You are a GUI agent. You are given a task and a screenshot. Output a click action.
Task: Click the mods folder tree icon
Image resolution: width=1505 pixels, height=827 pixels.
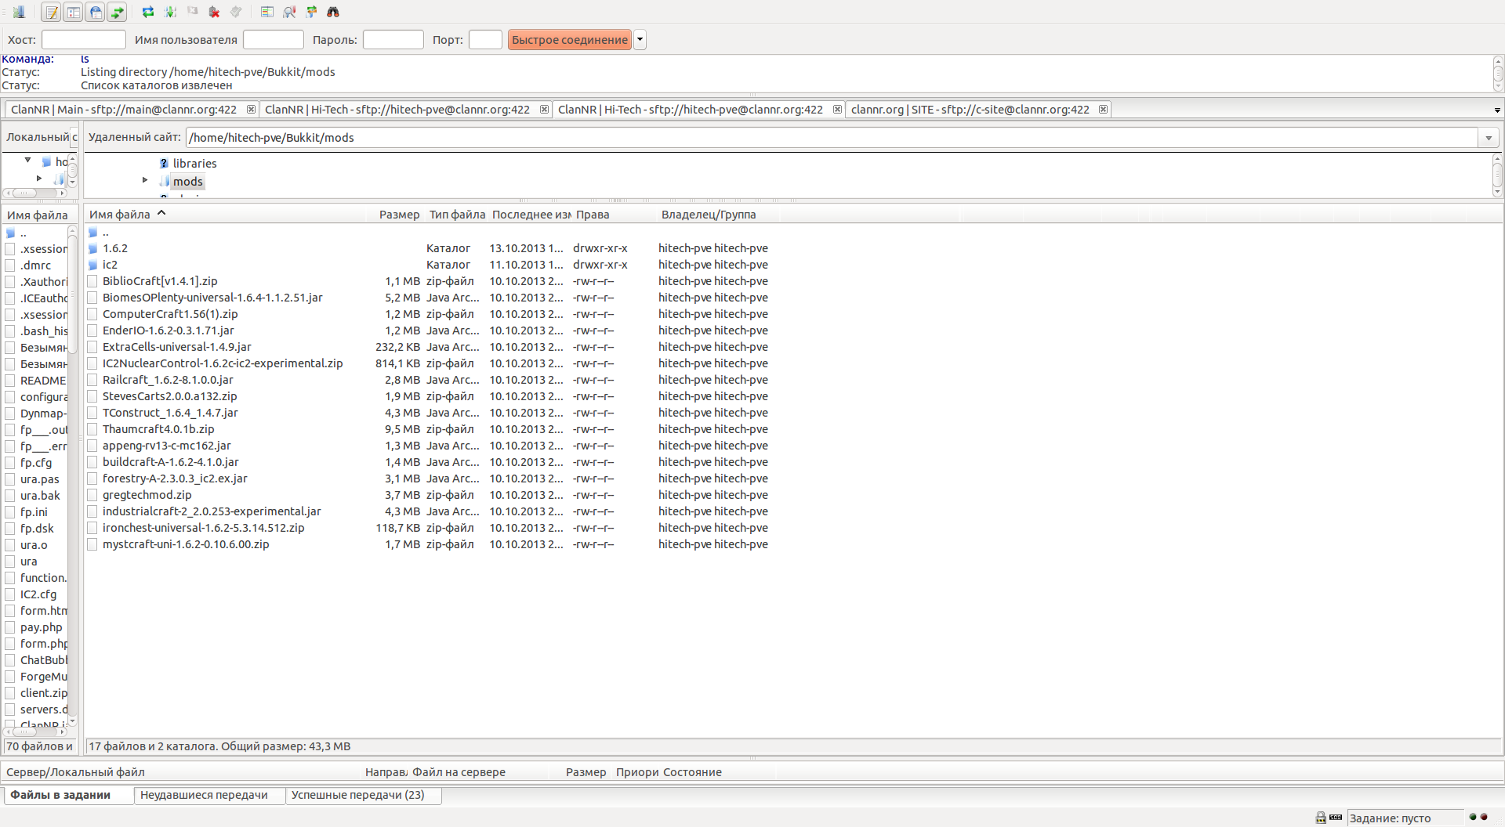click(164, 182)
